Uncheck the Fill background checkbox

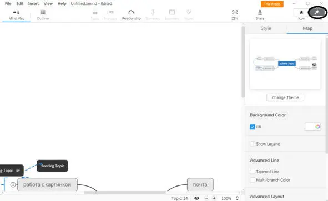pyautogui.click(x=253, y=127)
